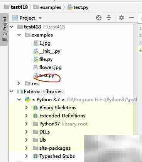This screenshot has height=162, width=142.
Task: Hide the Project panel with minus icon
Action: pos(132,18)
